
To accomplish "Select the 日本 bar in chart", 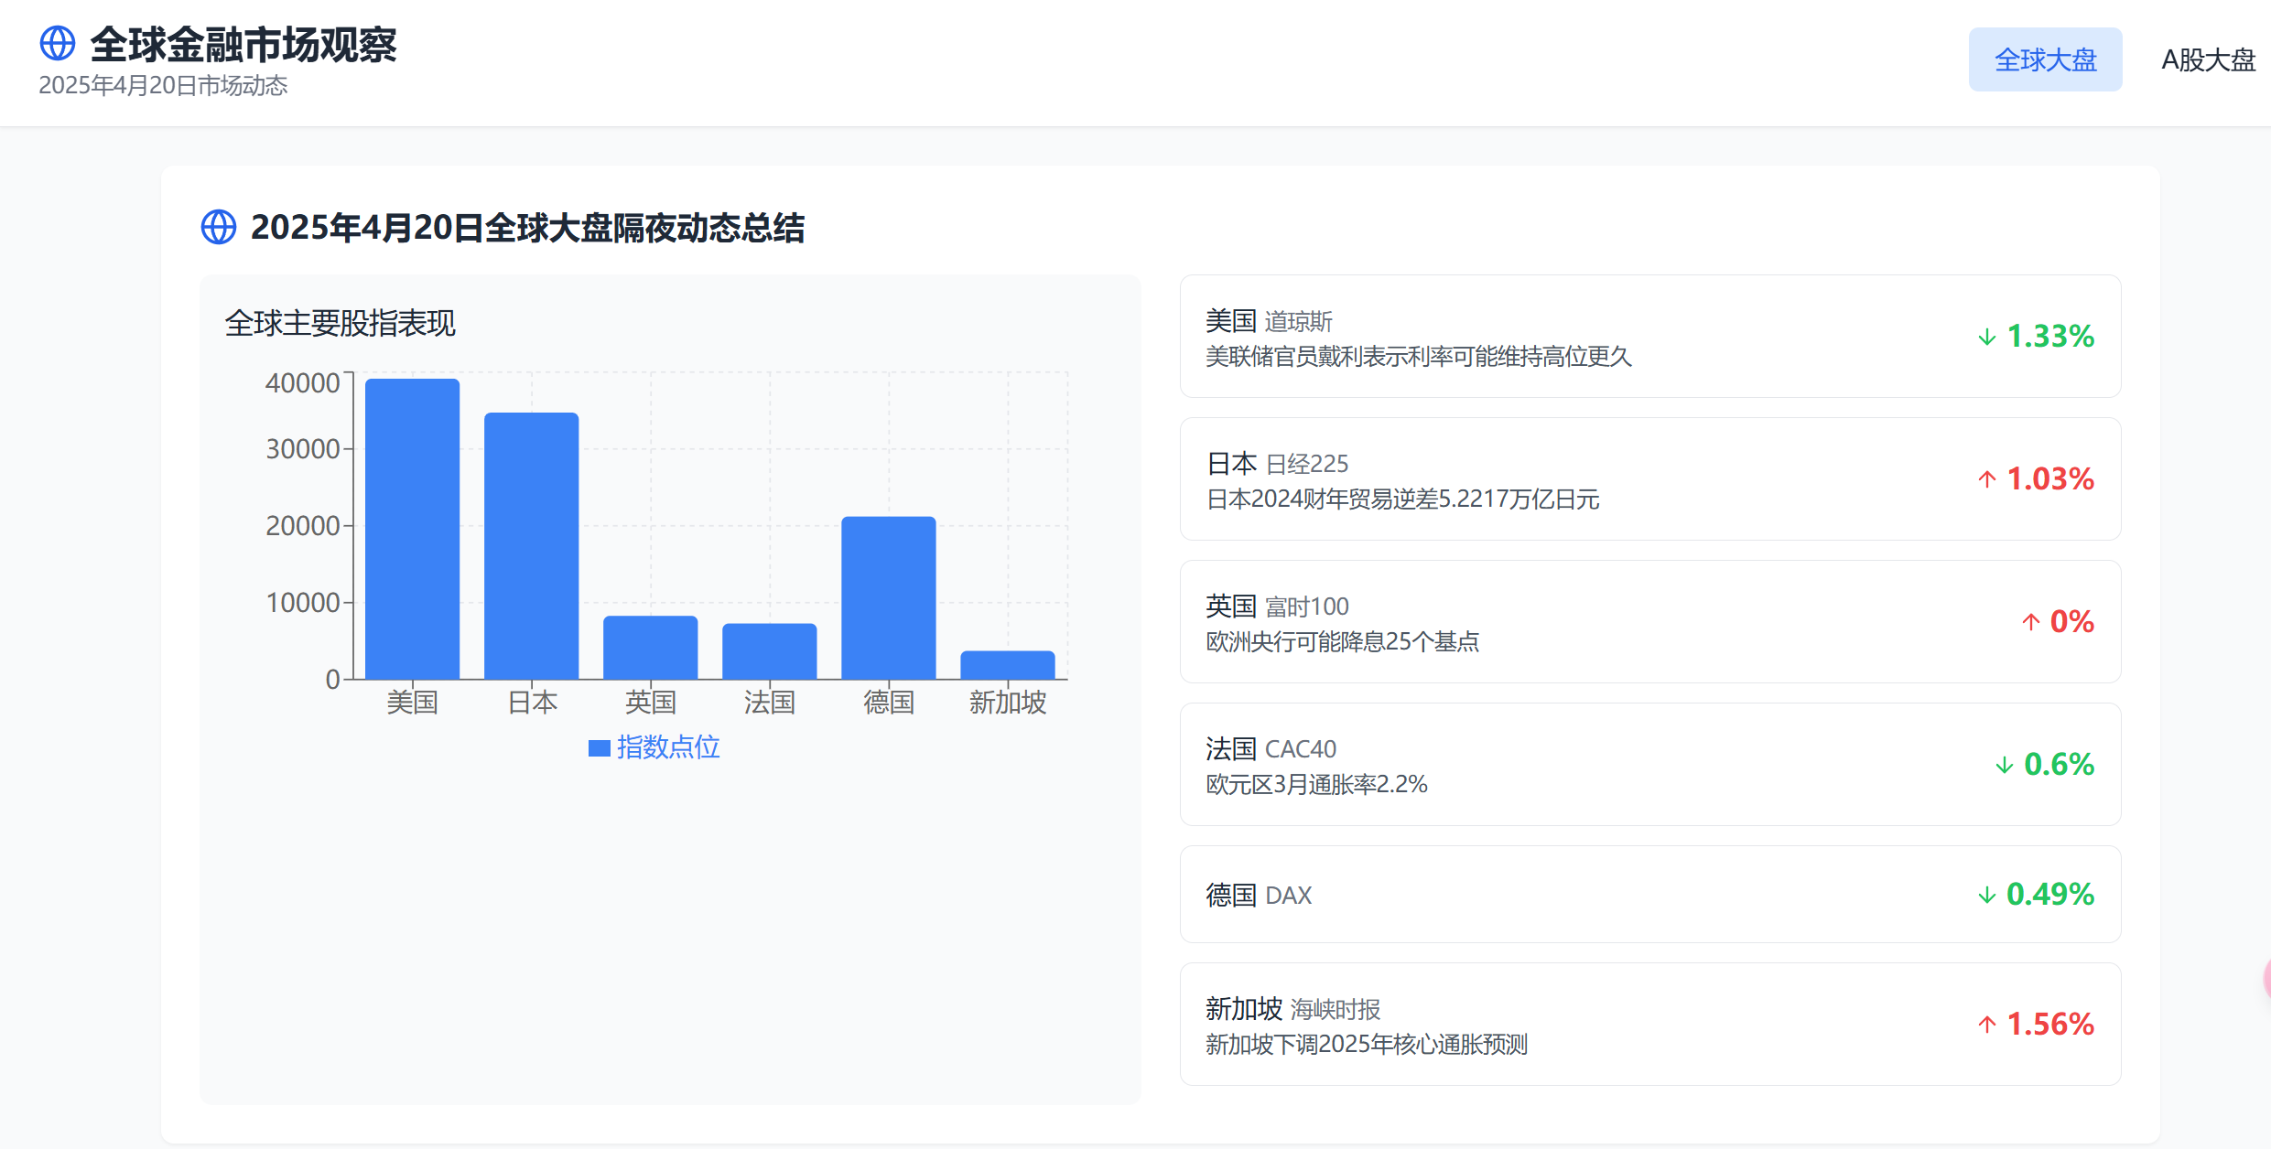I will coord(531,546).
